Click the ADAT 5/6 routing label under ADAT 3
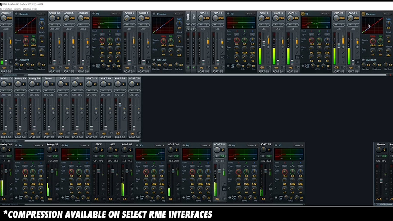 pos(264,72)
